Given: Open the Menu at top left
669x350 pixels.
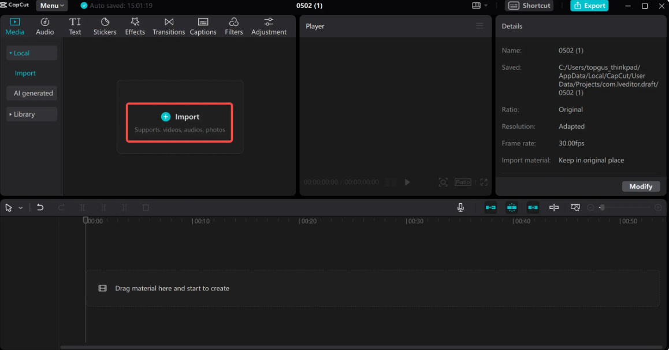Looking at the screenshot, I should (51, 5).
